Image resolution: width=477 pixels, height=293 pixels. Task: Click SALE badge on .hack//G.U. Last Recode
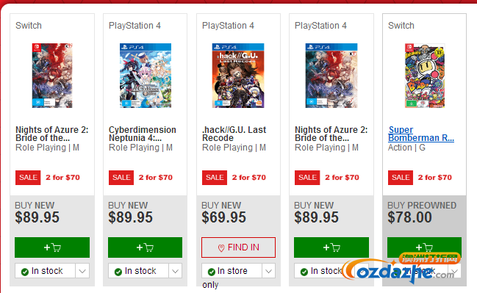[x=215, y=178]
